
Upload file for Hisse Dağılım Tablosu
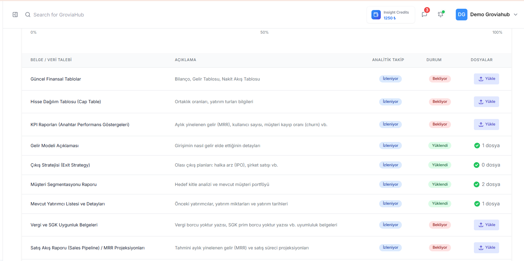tap(486, 102)
